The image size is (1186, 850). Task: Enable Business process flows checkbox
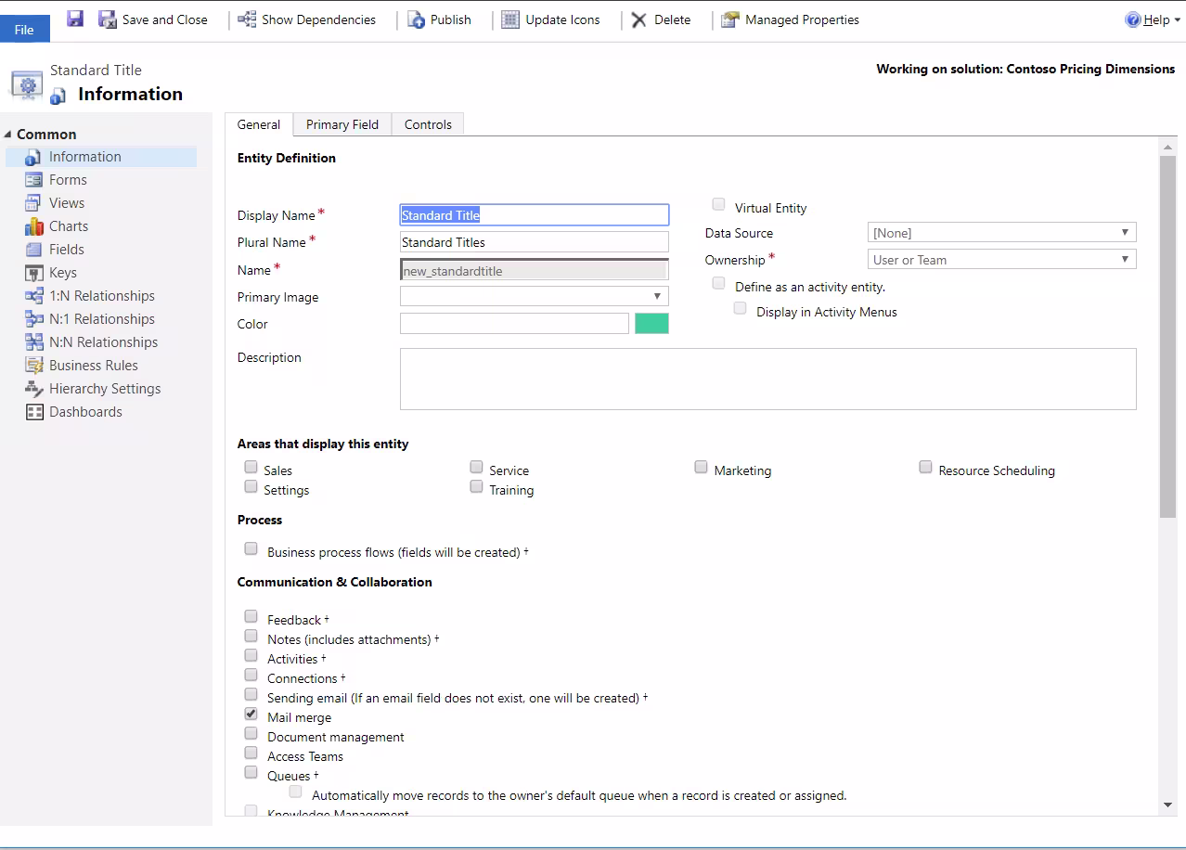(251, 548)
